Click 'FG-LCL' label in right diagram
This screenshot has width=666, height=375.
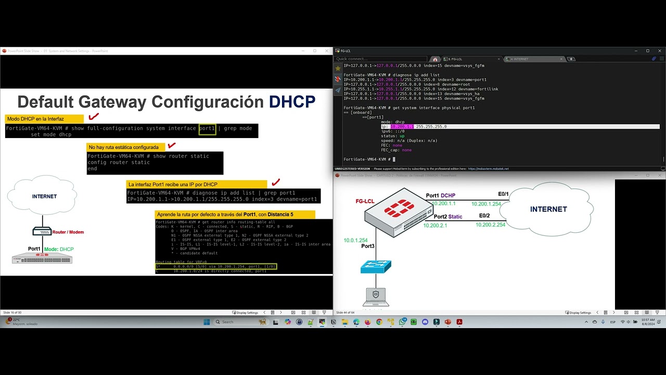[365, 201]
